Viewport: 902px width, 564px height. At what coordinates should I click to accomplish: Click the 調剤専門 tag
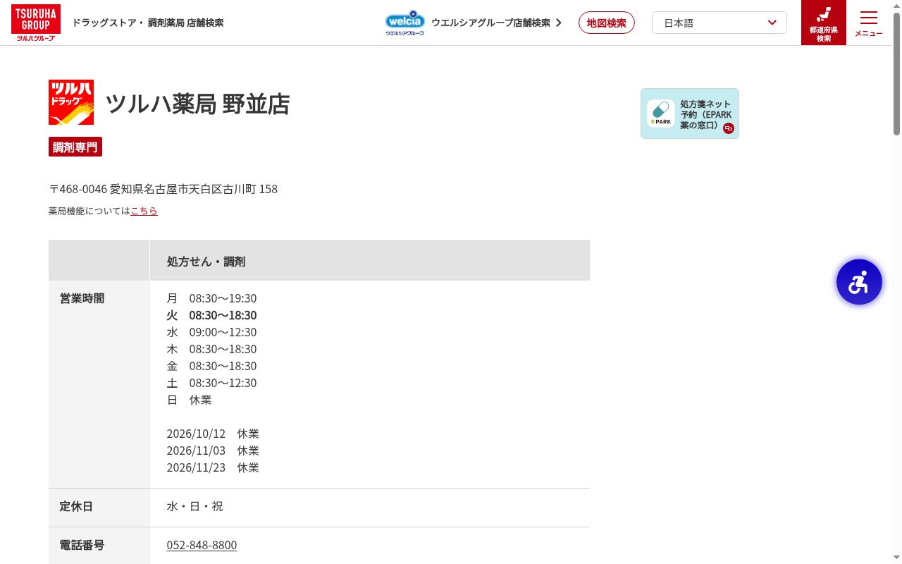[75, 147]
